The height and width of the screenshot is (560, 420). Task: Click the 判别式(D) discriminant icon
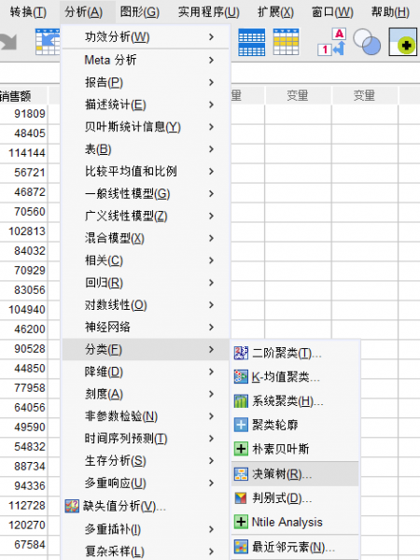(241, 497)
